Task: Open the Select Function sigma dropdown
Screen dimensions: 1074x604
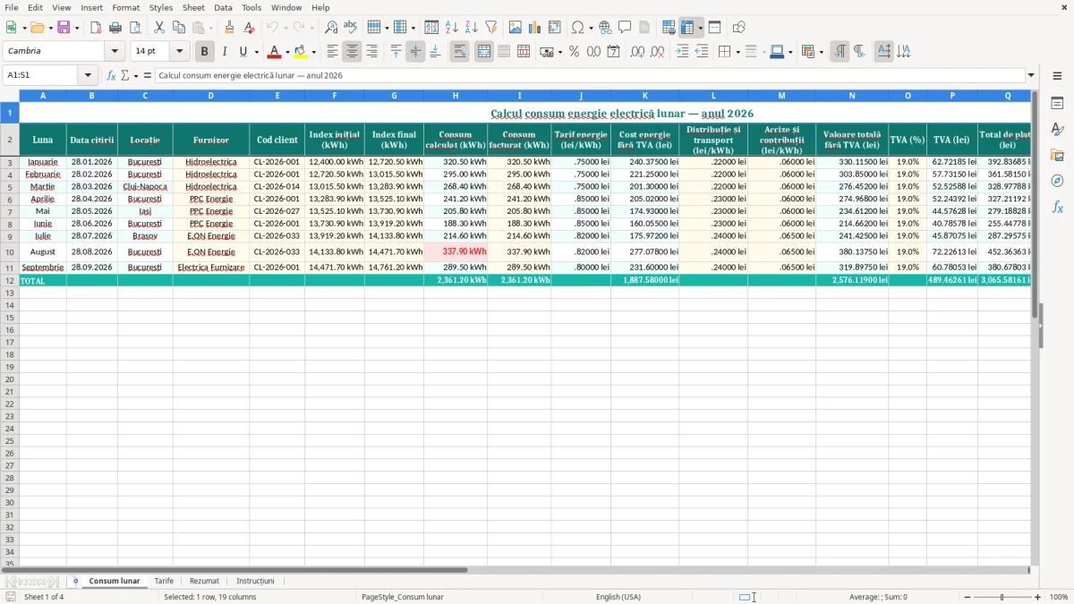Action: coord(135,75)
